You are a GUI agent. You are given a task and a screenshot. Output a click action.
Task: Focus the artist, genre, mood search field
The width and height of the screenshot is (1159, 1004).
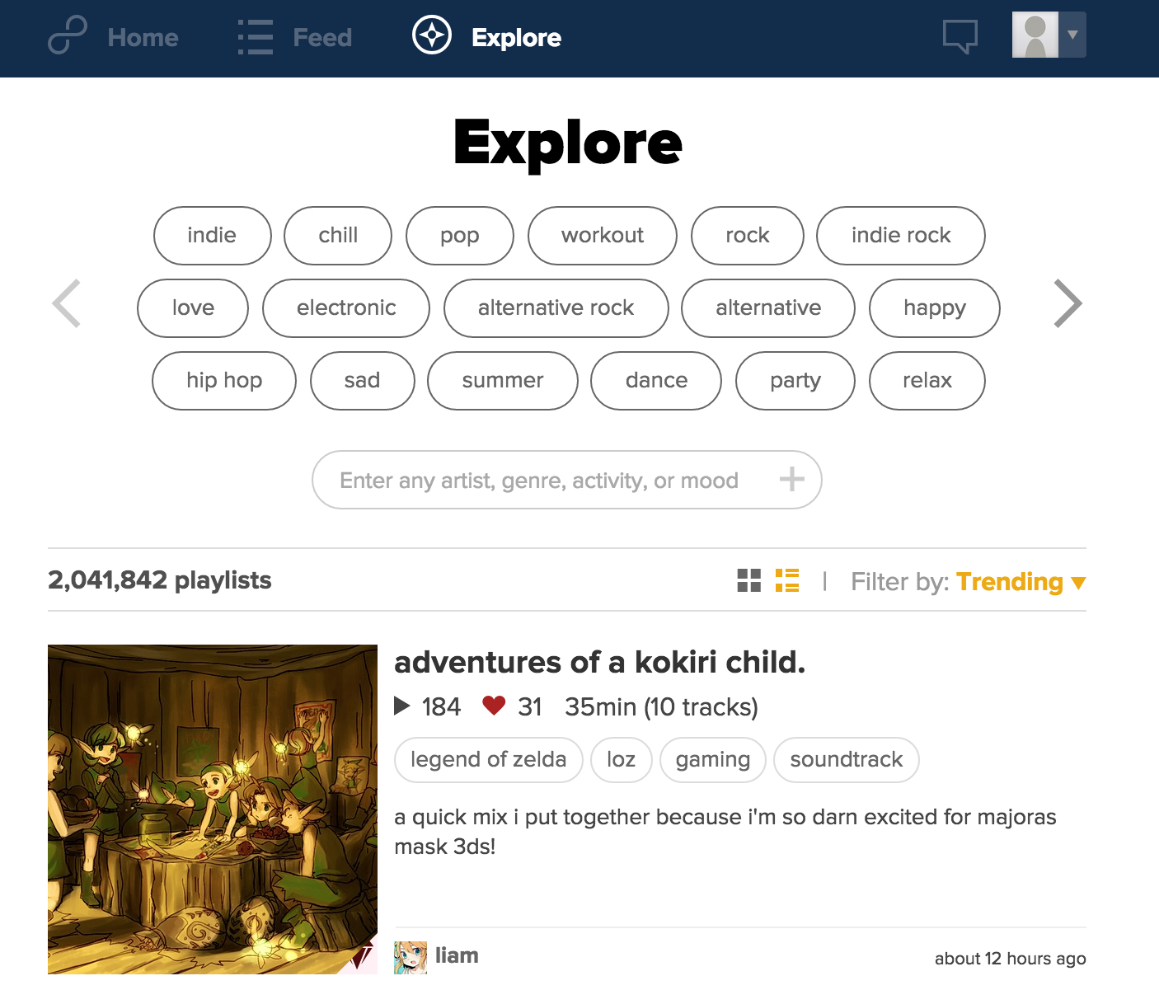(567, 480)
